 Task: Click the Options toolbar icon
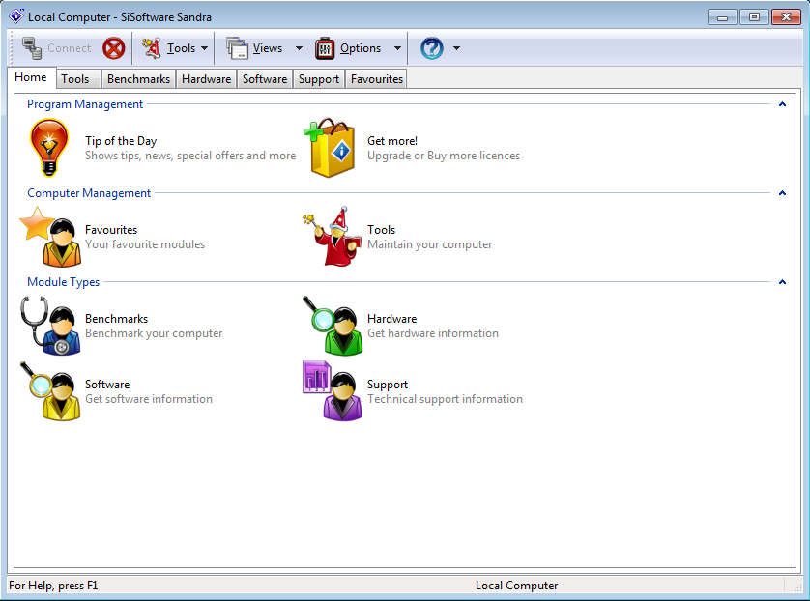pyautogui.click(x=325, y=48)
